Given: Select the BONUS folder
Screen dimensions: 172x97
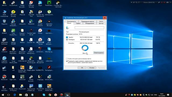Looking at the screenshot, I should (4, 31).
